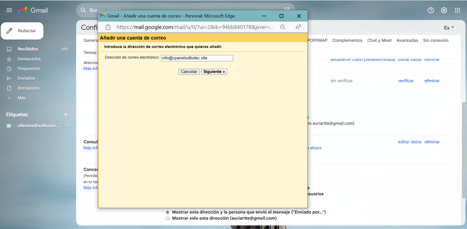This screenshot has width=467, height=229.
Task: Open Gmail main menu hamburger icon
Action: (x=9, y=10)
